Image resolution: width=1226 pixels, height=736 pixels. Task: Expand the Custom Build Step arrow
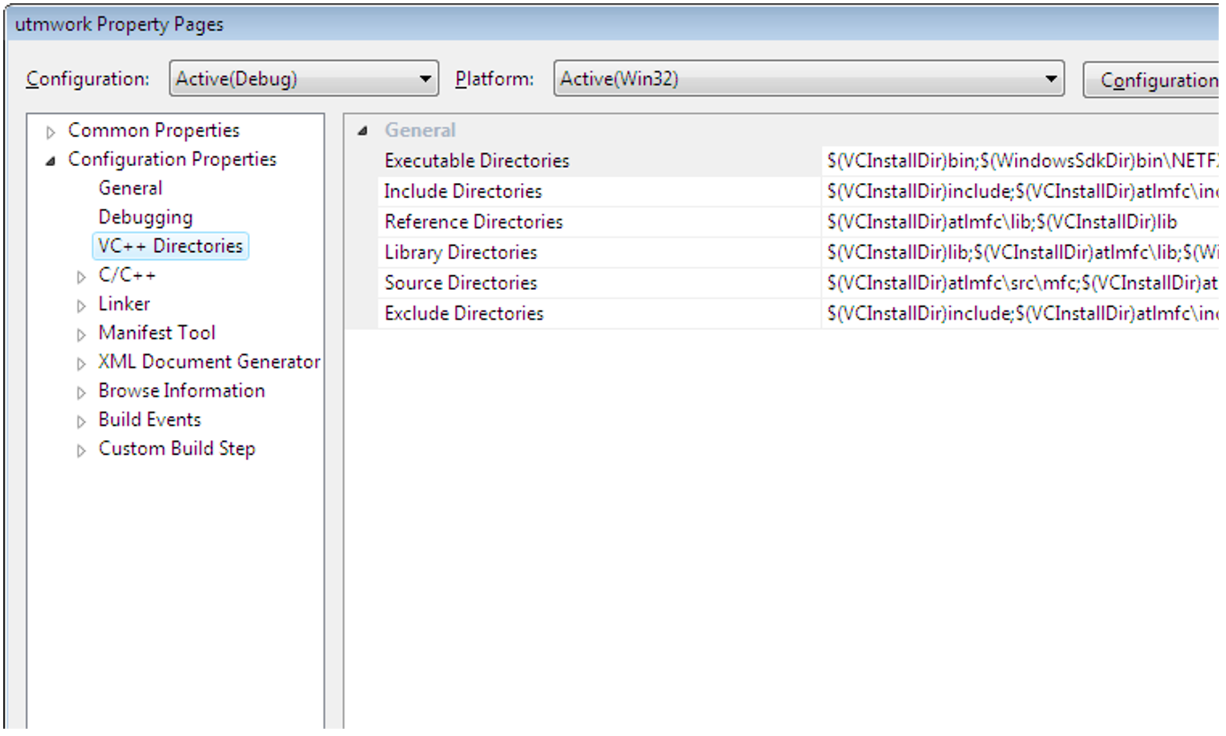tap(81, 450)
